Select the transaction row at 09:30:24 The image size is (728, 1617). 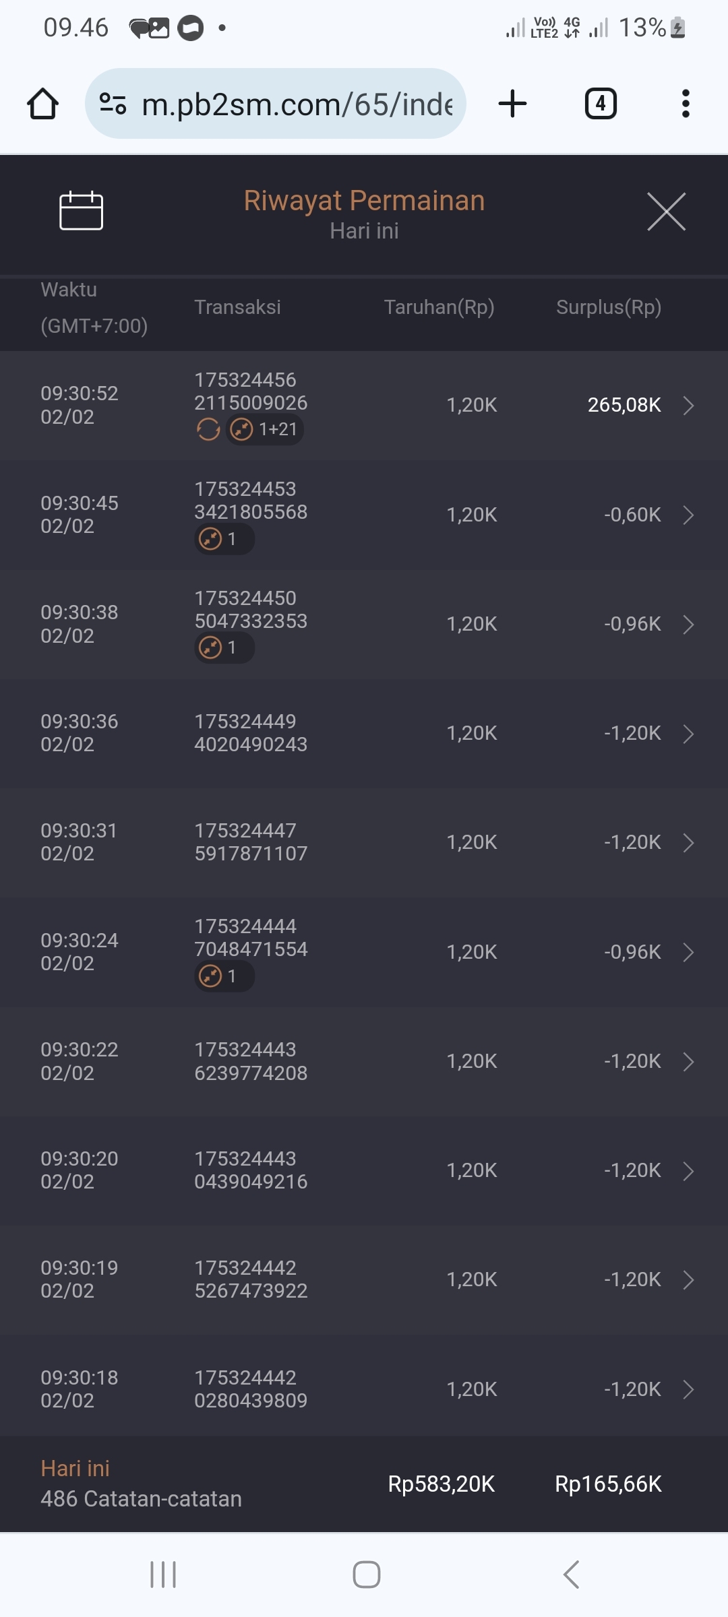tap(364, 951)
